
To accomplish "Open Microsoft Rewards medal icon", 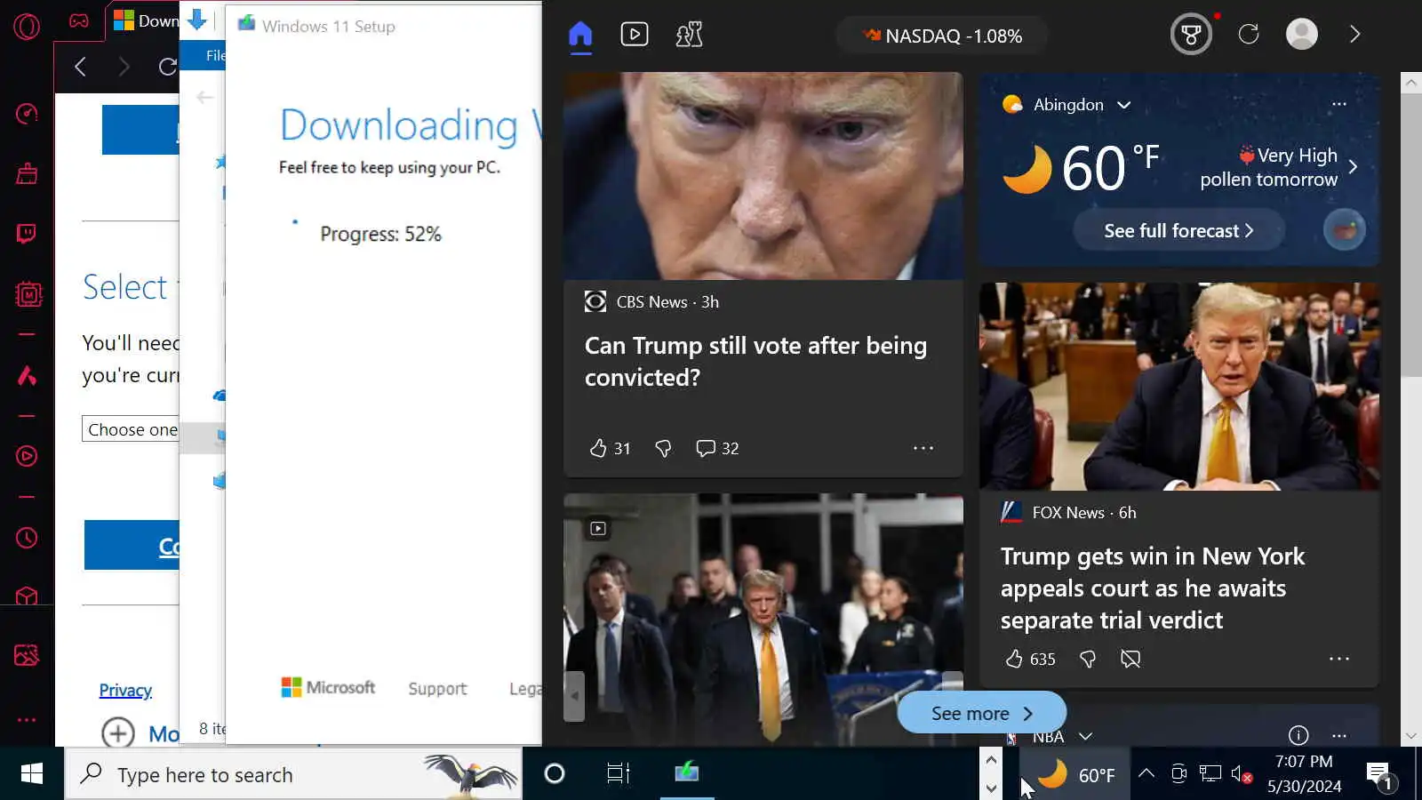I will coord(1191,35).
